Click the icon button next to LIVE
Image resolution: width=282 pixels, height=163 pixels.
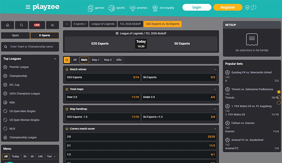pyautogui.click(x=52, y=25)
